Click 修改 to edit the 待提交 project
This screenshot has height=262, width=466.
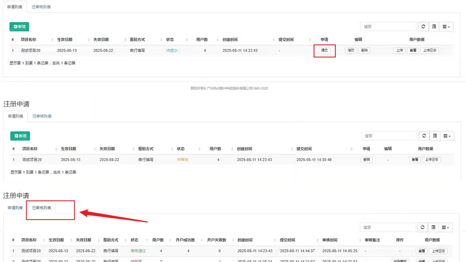point(351,51)
